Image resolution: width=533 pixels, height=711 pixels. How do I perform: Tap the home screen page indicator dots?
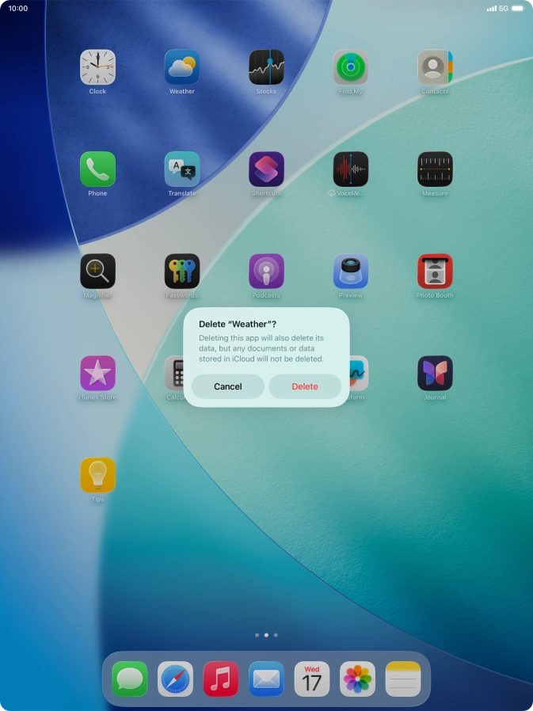click(x=266, y=635)
